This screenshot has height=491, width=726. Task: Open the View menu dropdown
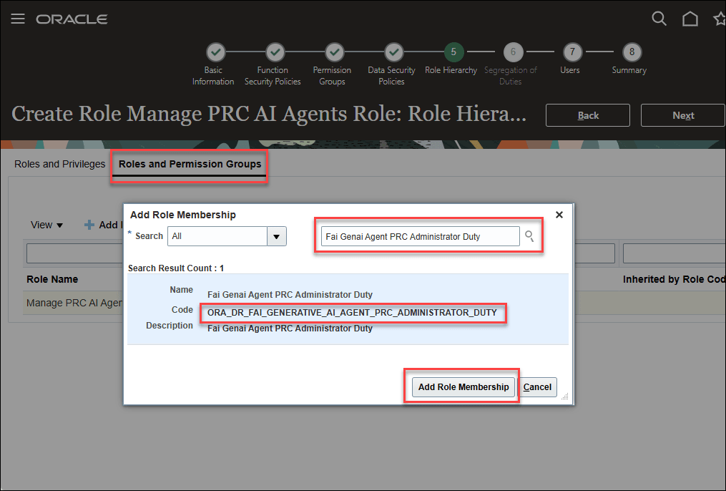pos(46,225)
